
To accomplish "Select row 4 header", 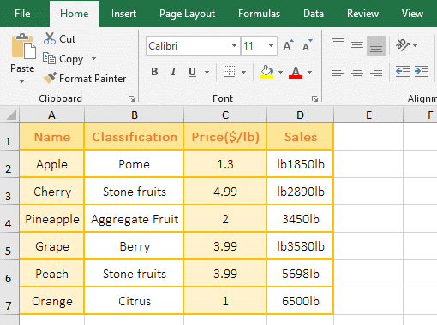I will tap(9, 219).
